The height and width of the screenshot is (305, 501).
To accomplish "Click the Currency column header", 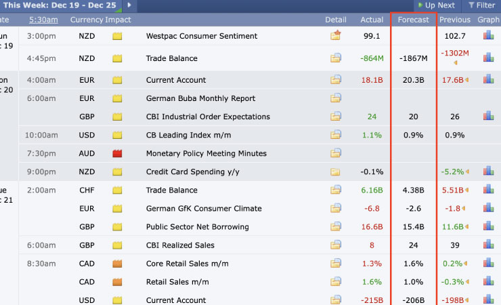I will click(x=87, y=20).
